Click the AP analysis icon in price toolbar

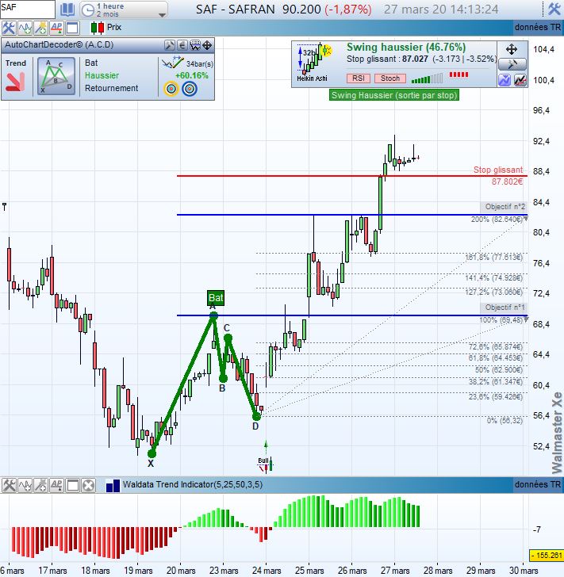(56, 28)
